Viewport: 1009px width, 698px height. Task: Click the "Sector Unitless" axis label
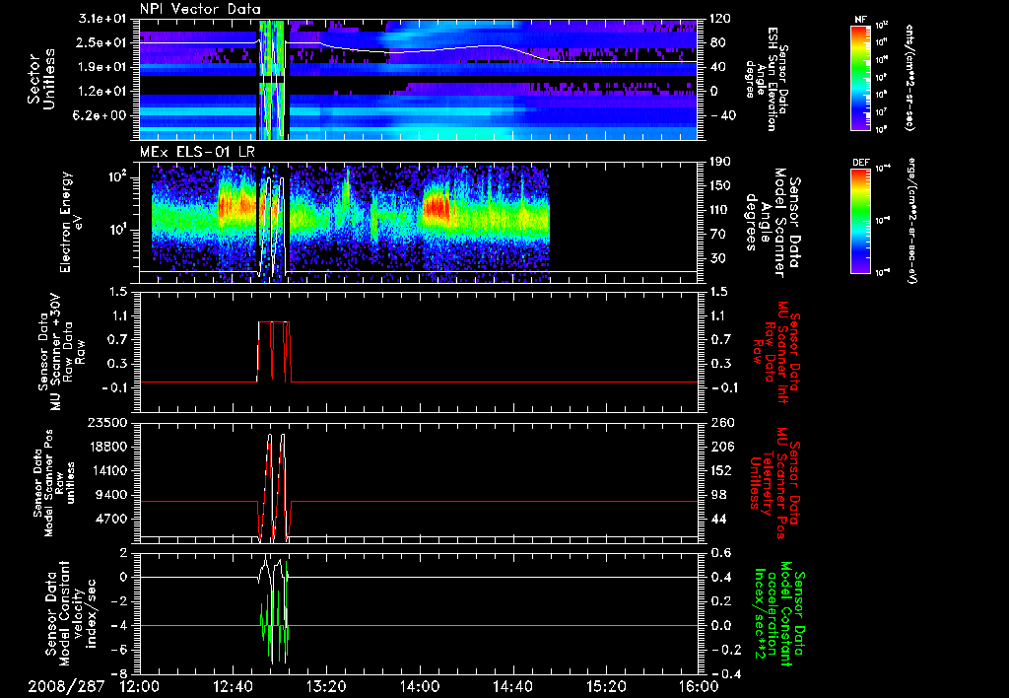41,79
